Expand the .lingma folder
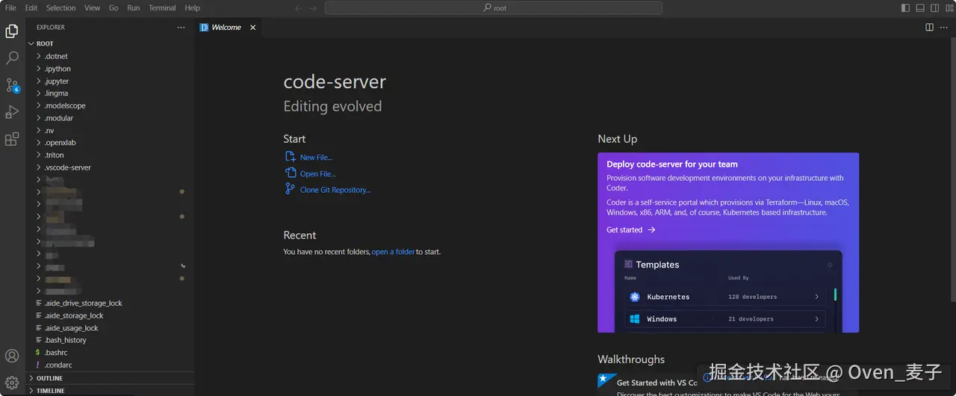The height and width of the screenshot is (396, 956). pos(110,93)
